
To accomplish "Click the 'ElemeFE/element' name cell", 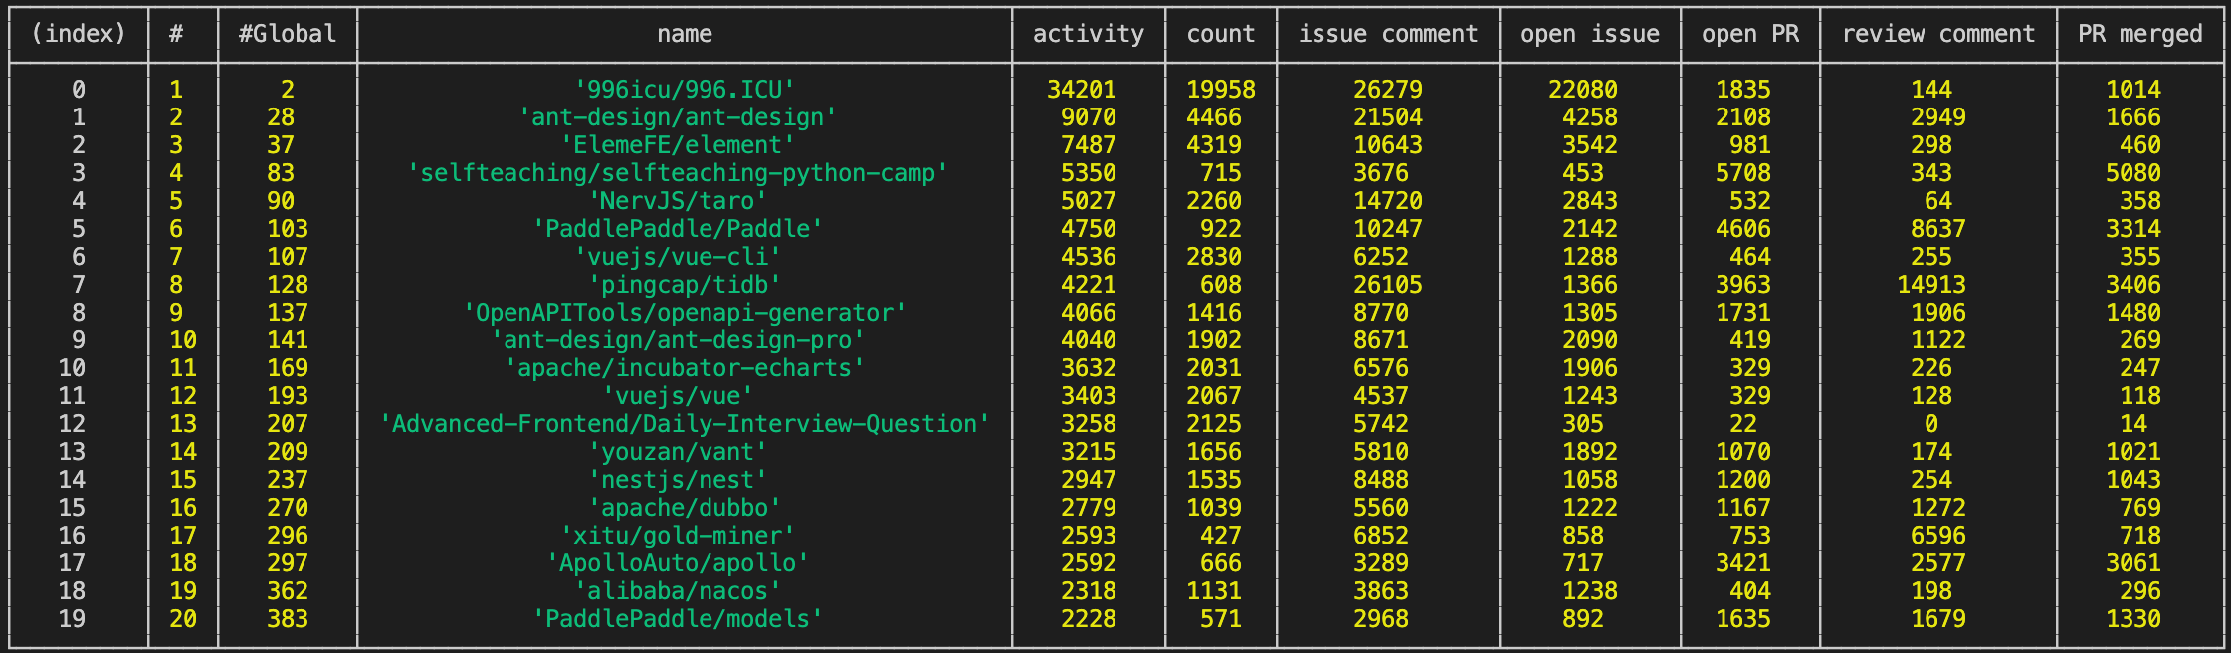I will 678,145.
